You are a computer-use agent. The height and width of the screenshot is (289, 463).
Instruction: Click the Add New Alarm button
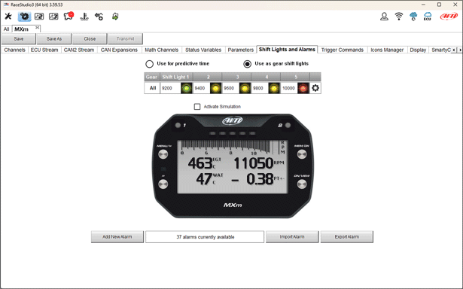point(117,237)
